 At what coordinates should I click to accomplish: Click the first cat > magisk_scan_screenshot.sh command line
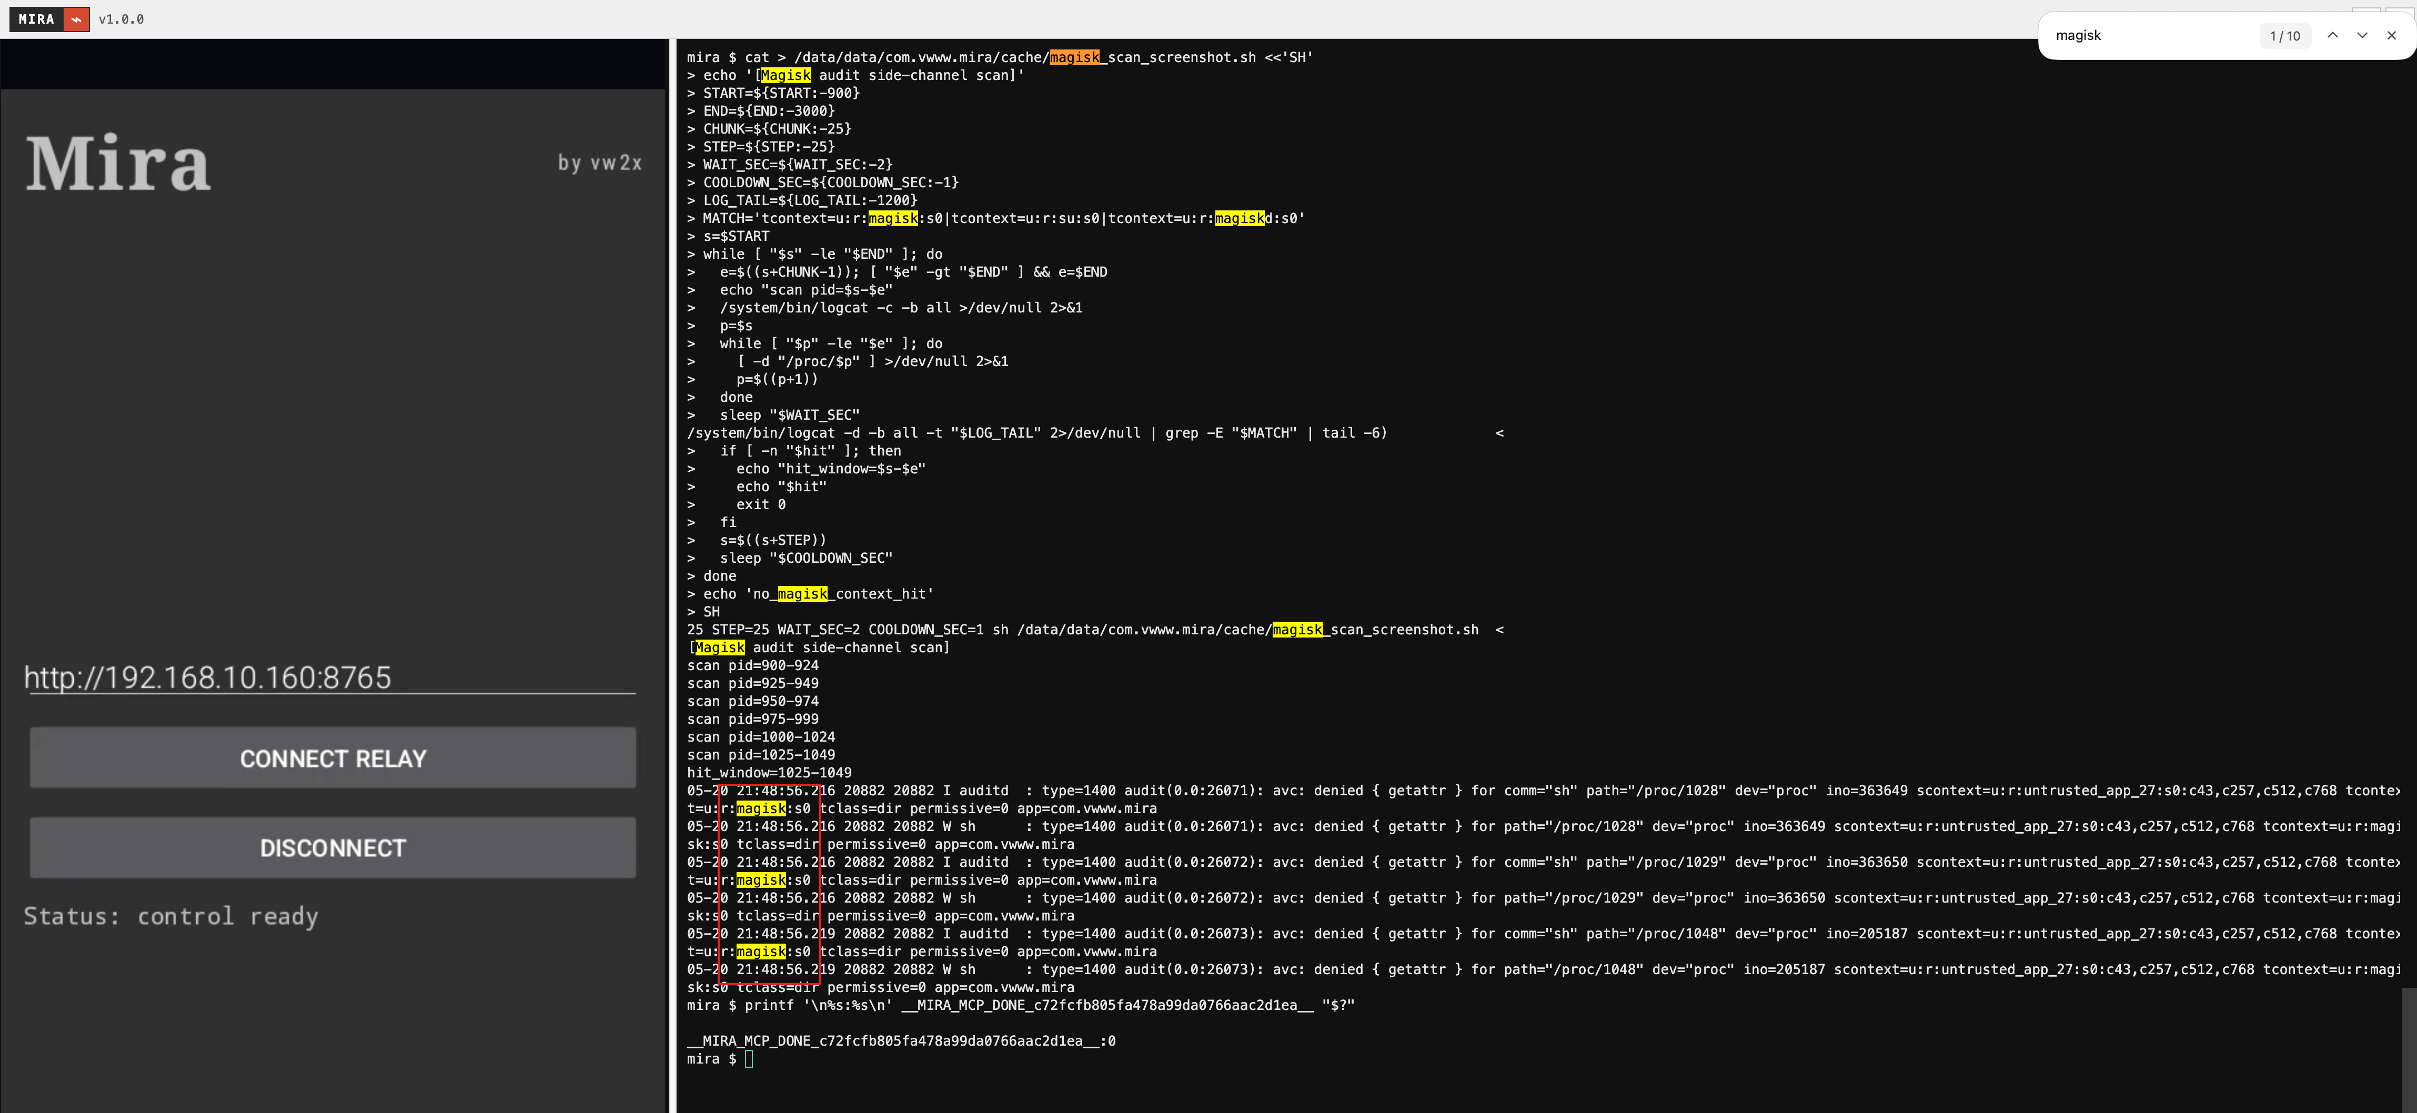pyautogui.click(x=1000, y=57)
